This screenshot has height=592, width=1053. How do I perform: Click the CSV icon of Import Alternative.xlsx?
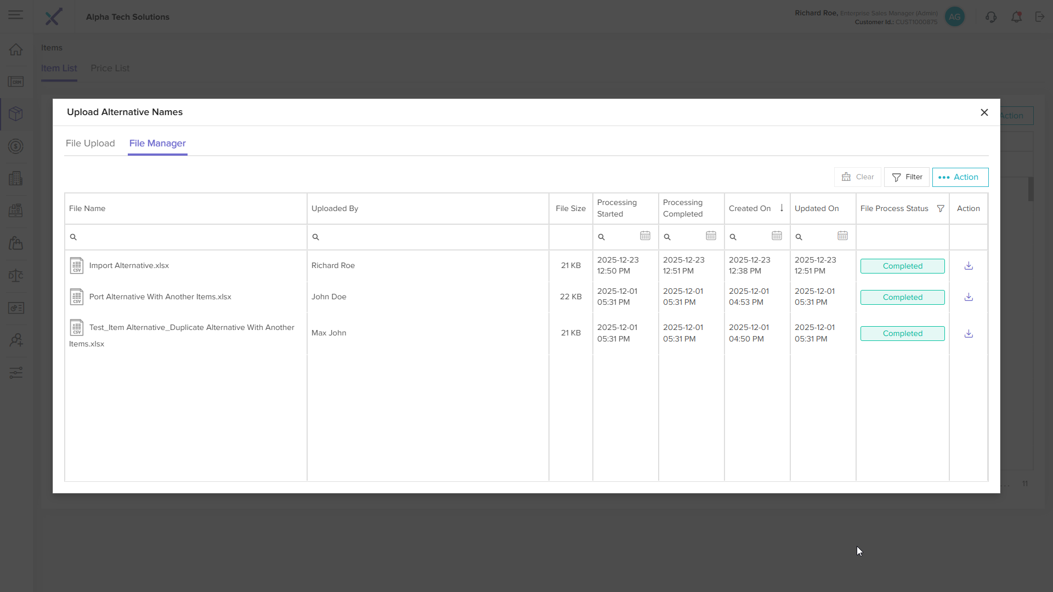tap(77, 266)
